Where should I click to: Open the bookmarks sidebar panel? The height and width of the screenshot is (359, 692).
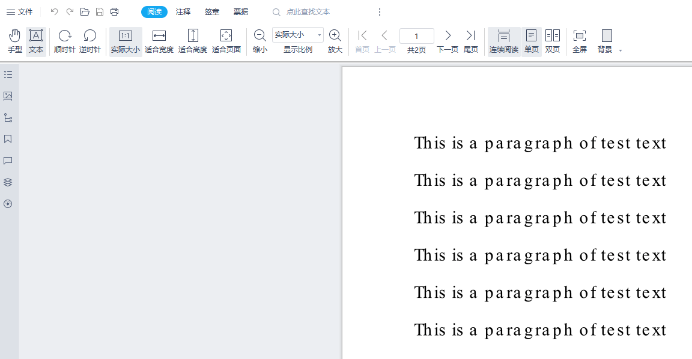(x=8, y=139)
